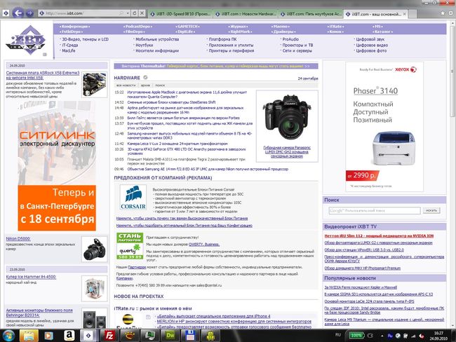Show hidden tray icons arrow

point(382,336)
